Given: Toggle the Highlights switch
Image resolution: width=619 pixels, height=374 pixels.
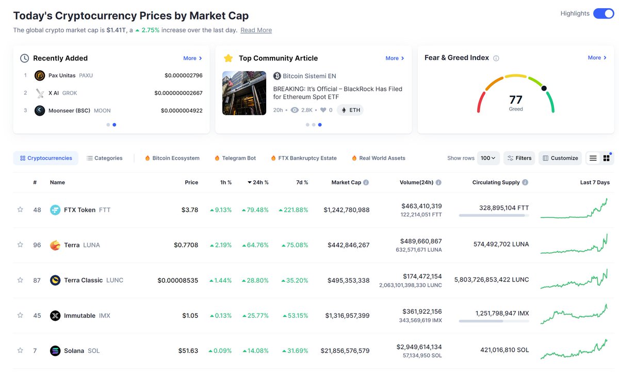Looking at the screenshot, I should [603, 13].
